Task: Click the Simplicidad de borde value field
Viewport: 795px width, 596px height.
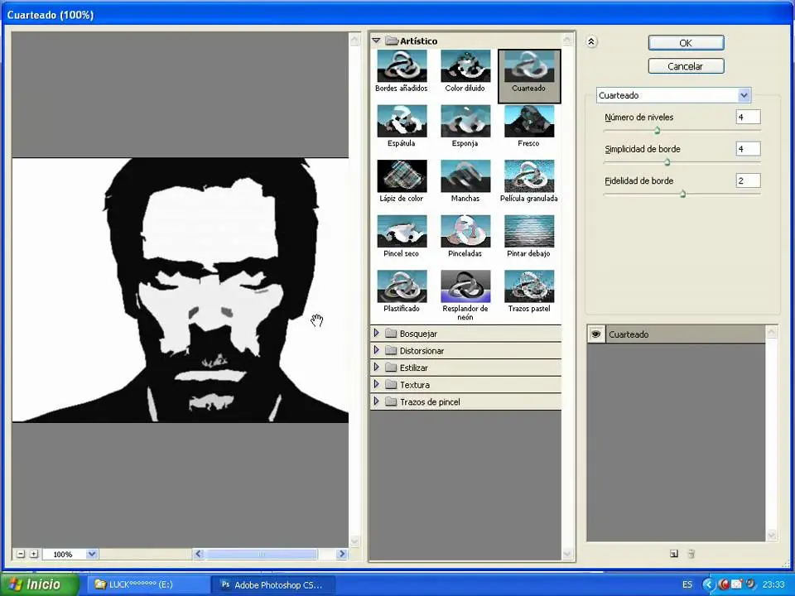Action: coord(748,149)
